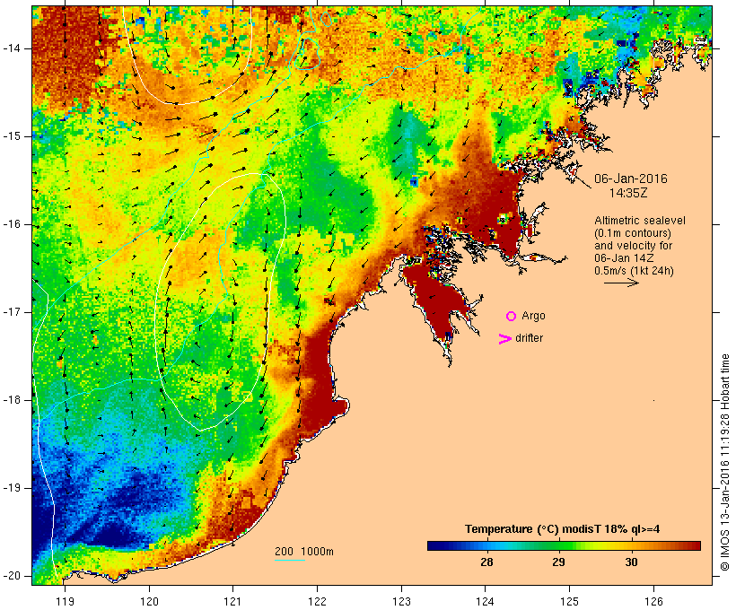The image size is (736, 610).
Task: Click the 'and velocity for' caption line
Action: point(633,246)
